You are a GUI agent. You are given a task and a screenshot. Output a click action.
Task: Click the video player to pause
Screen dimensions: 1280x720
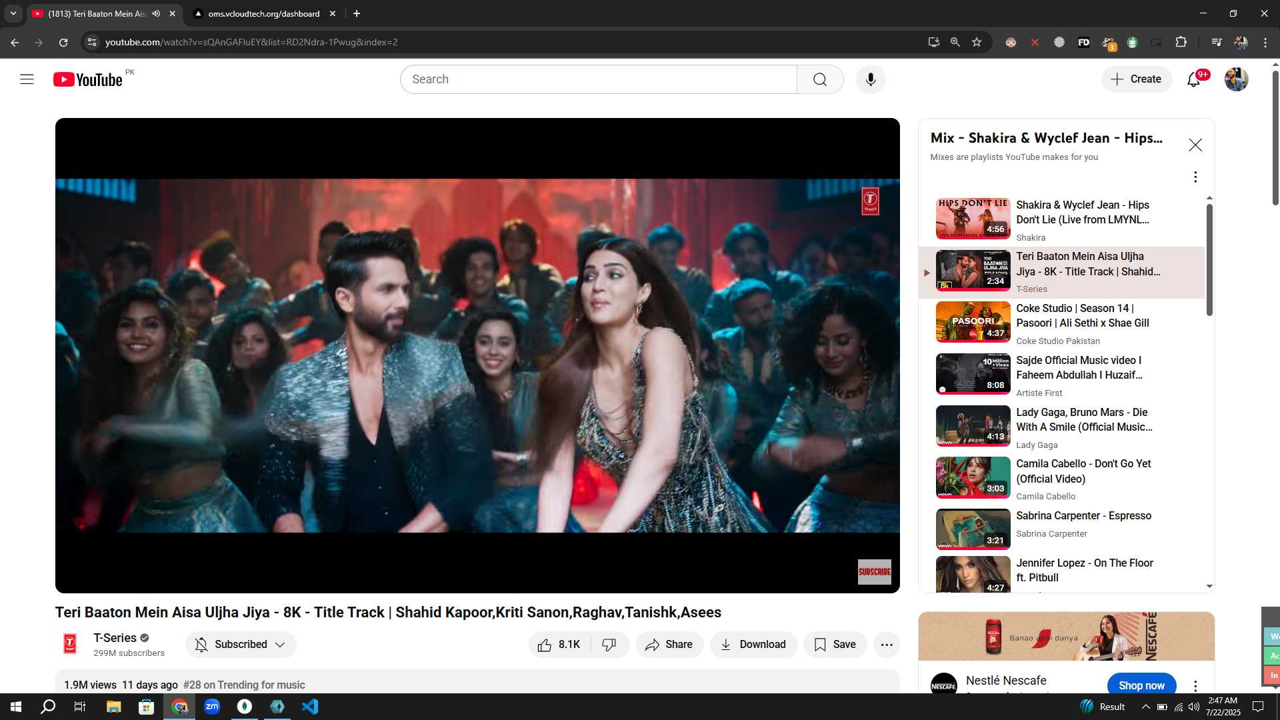(x=477, y=355)
